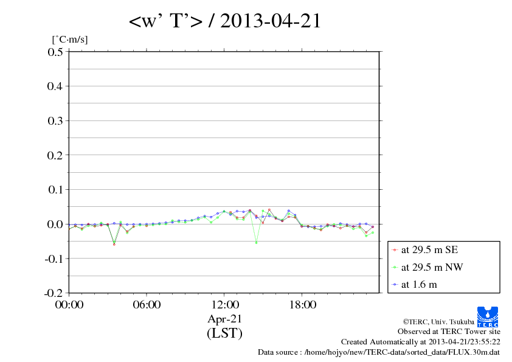The height and width of the screenshot is (362, 512).
Task: Click the chart title "<w' T'> / 2013-04-21"
Action: 225,21
